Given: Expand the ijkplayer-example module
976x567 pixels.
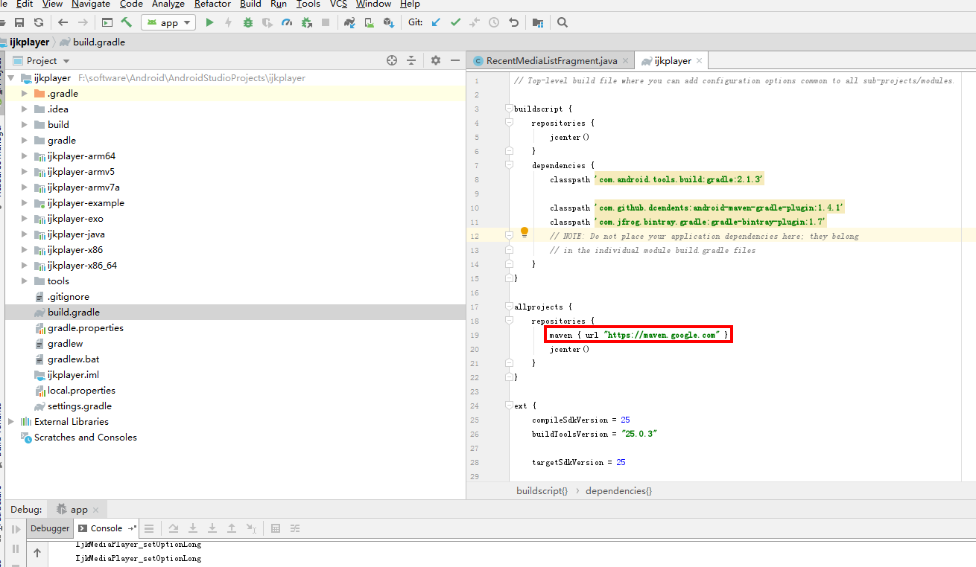Looking at the screenshot, I should pyautogui.click(x=25, y=203).
